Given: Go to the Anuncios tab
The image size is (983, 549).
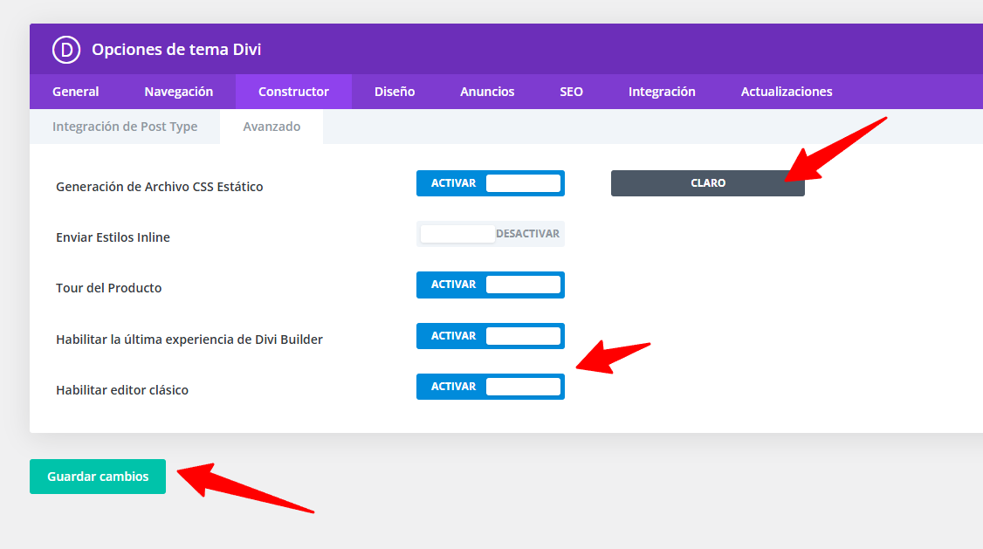Looking at the screenshot, I should click(x=487, y=92).
